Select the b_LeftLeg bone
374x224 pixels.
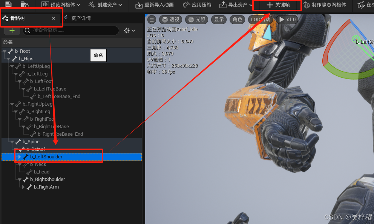click(x=37, y=74)
